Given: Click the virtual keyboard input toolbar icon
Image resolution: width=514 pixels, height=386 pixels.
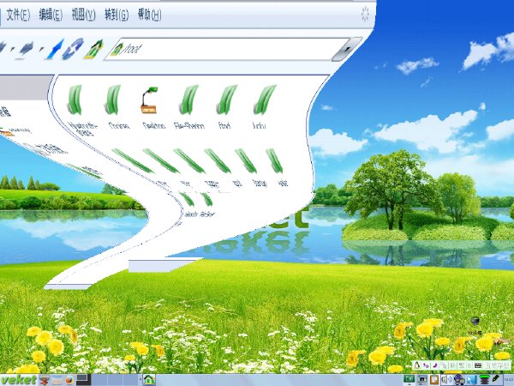Looking at the screenshot, I should (478, 365).
